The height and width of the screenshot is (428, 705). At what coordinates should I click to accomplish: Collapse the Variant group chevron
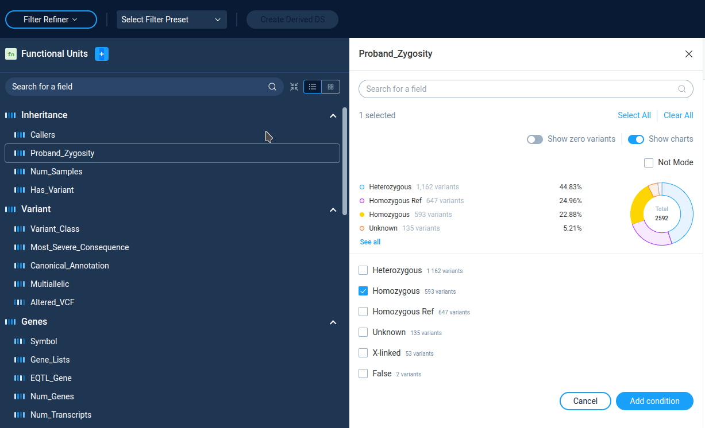click(x=333, y=210)
